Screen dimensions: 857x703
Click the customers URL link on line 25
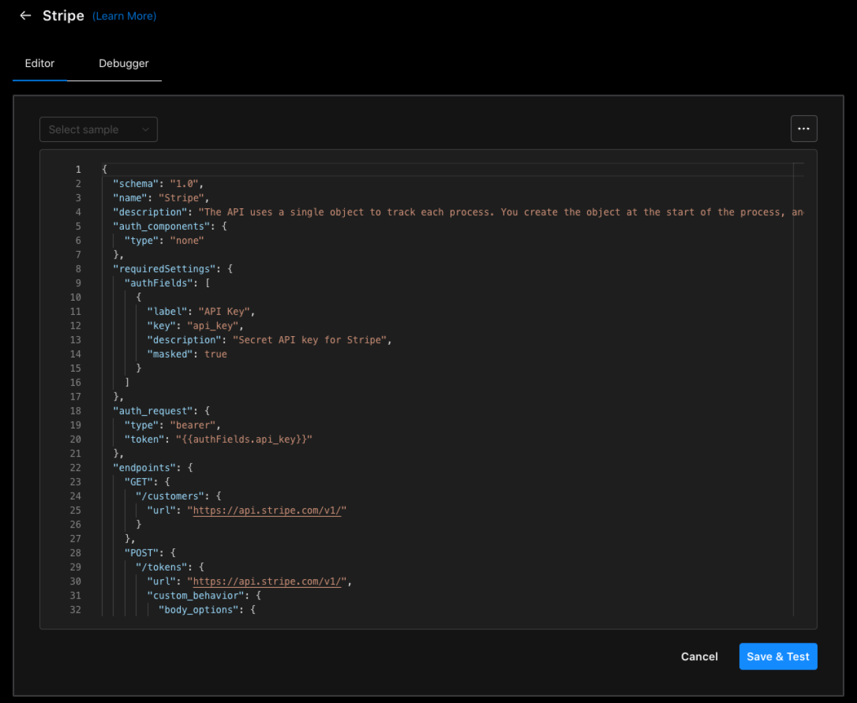tap(266, 510)
